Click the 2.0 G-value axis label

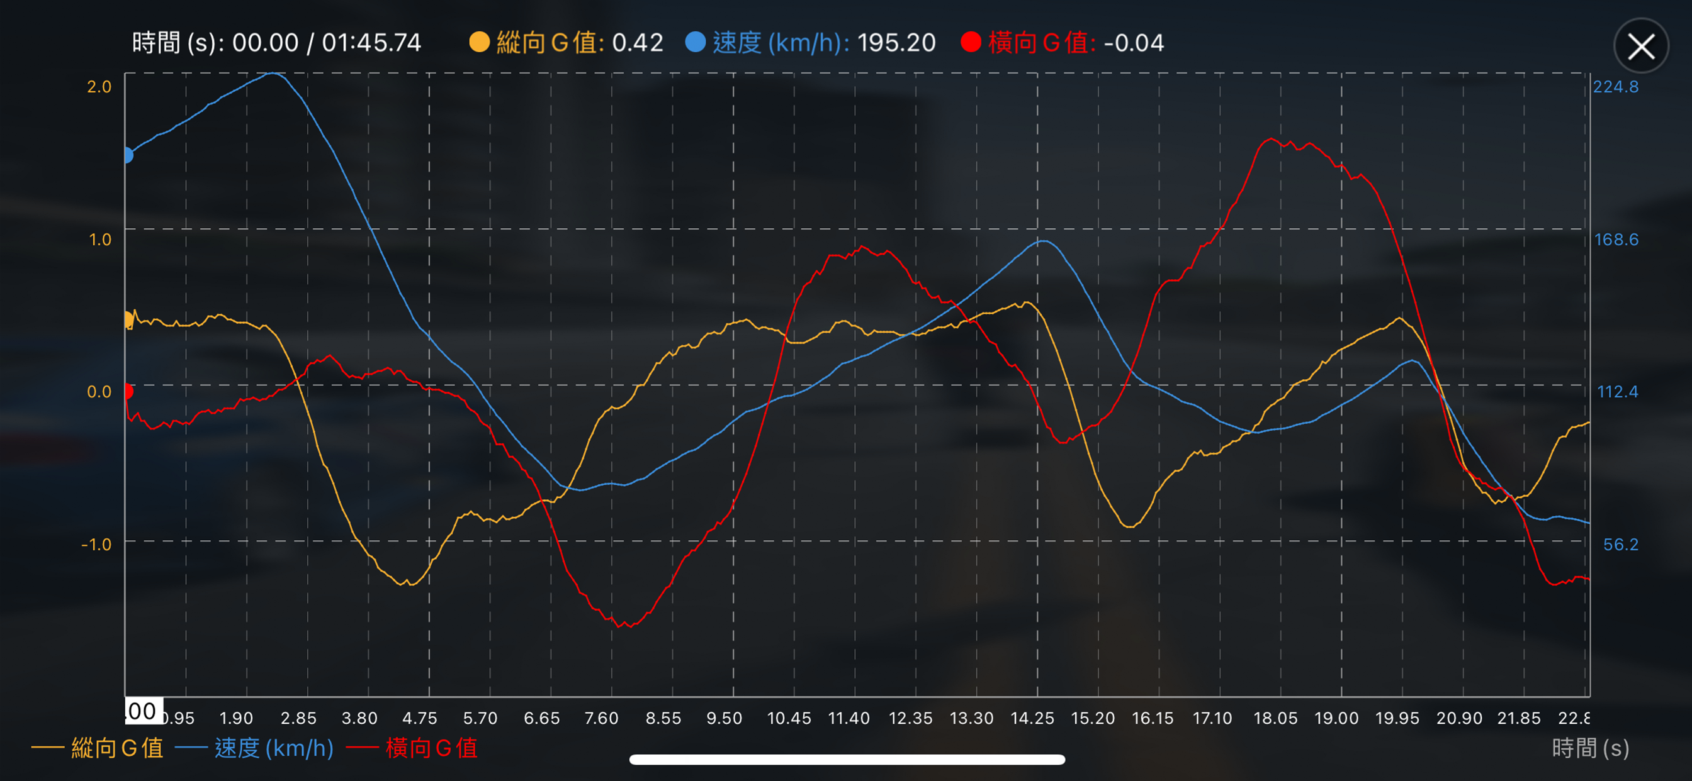(99, 87)
